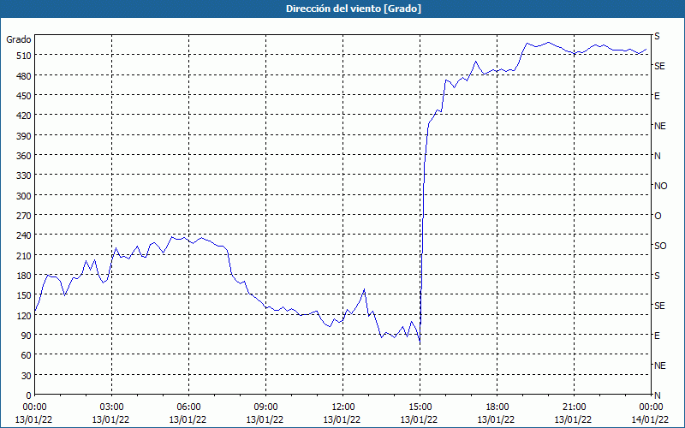Click the 'NE' compass label near 45 degrees
The height and width of the screenshot is (428, 685).
click(659, 366)
